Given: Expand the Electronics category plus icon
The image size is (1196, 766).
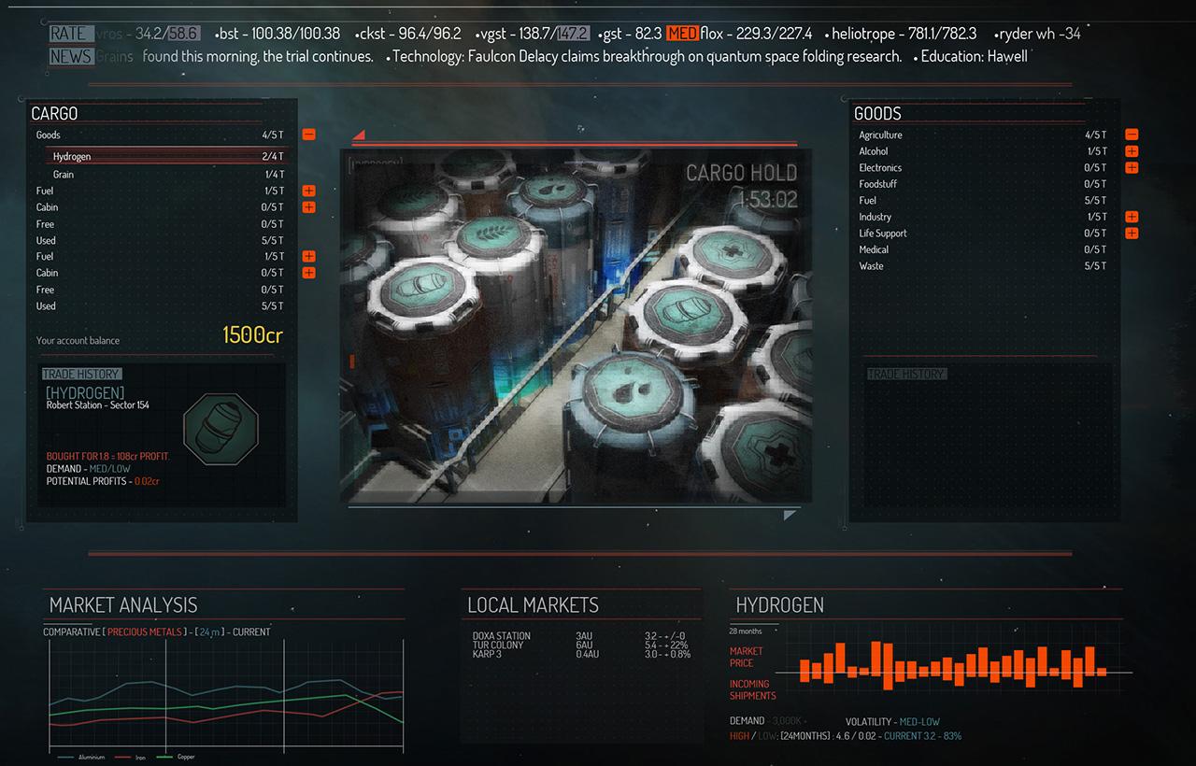Looking at the screenshot, I should coord(1131,168).
